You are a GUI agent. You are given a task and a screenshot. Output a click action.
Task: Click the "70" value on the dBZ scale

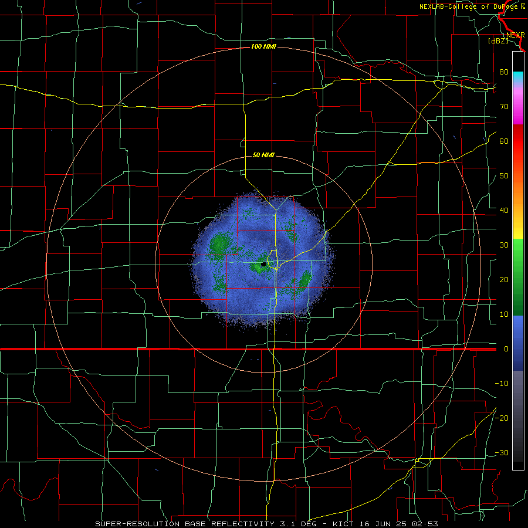click(504, 106)
